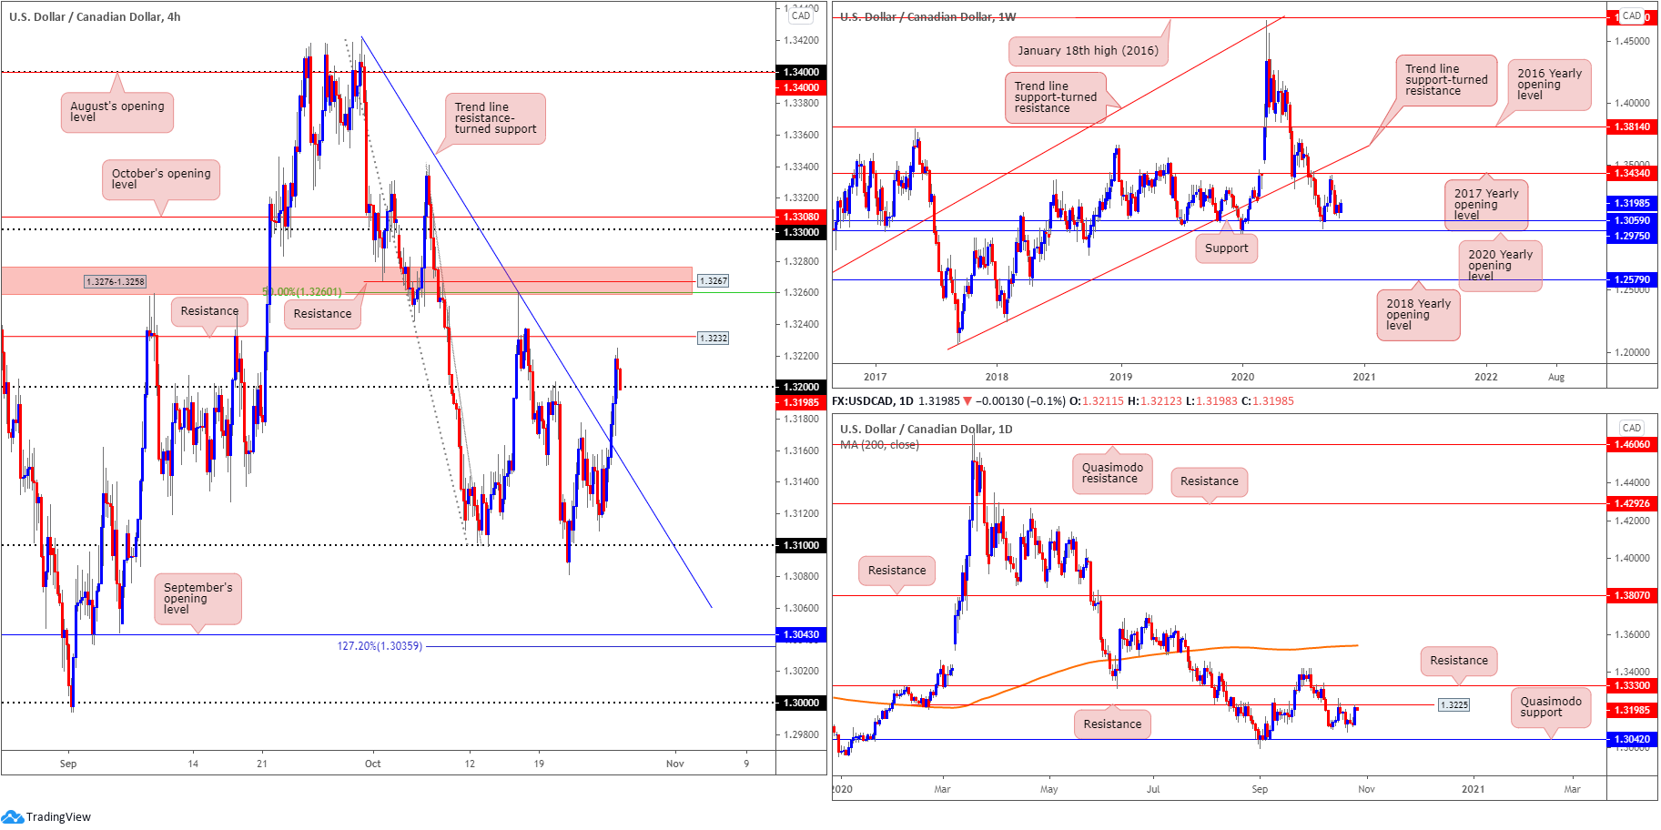Click the 1.3276-1.3258 zone label

tap(115, 281)
